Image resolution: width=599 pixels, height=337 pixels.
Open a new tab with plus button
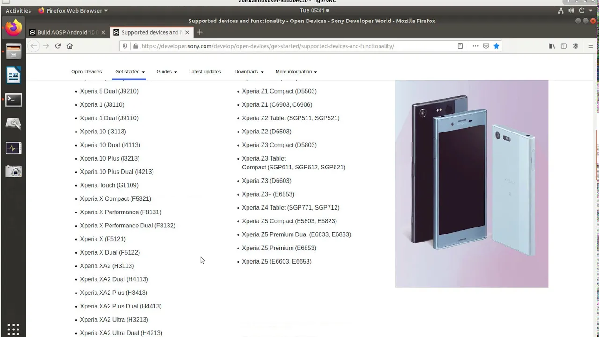point(200,32)
